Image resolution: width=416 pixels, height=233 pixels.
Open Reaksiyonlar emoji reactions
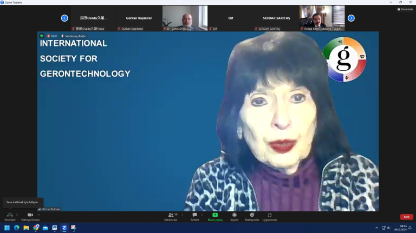pyautogui.click(x=252, y=215)
